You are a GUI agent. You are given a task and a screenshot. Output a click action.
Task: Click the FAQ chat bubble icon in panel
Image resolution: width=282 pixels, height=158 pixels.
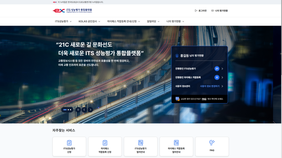point(177,99)
